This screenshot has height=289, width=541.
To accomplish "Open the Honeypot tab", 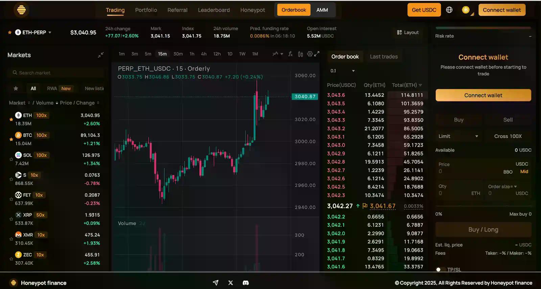I will pos(253,10).
